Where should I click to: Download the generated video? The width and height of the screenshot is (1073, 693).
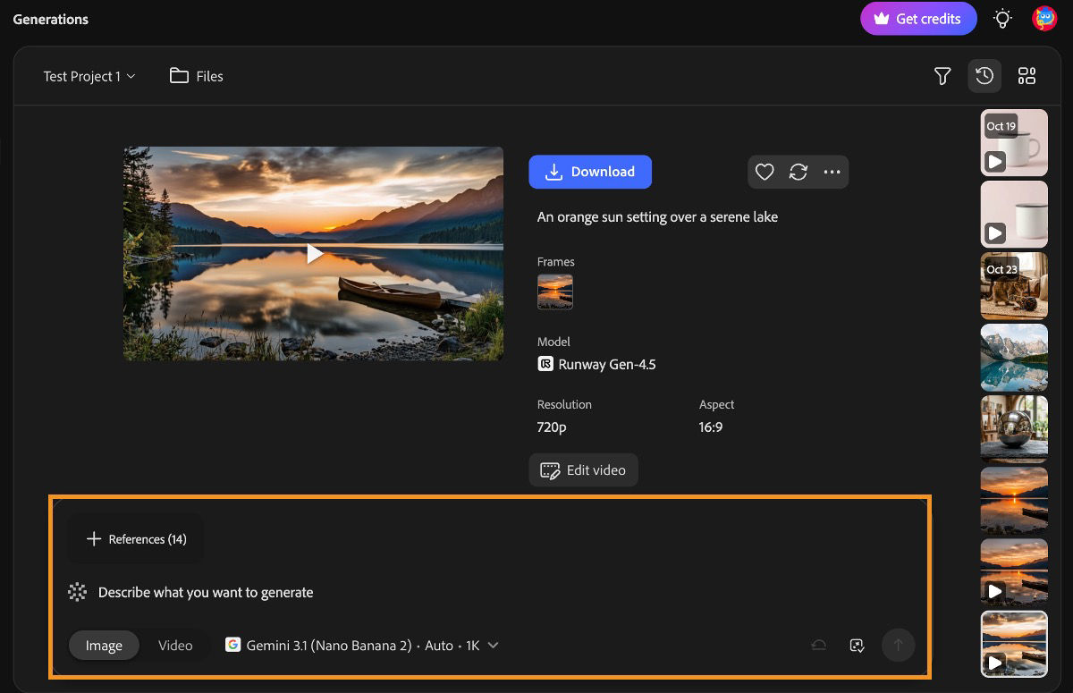[x=590, y=172]
